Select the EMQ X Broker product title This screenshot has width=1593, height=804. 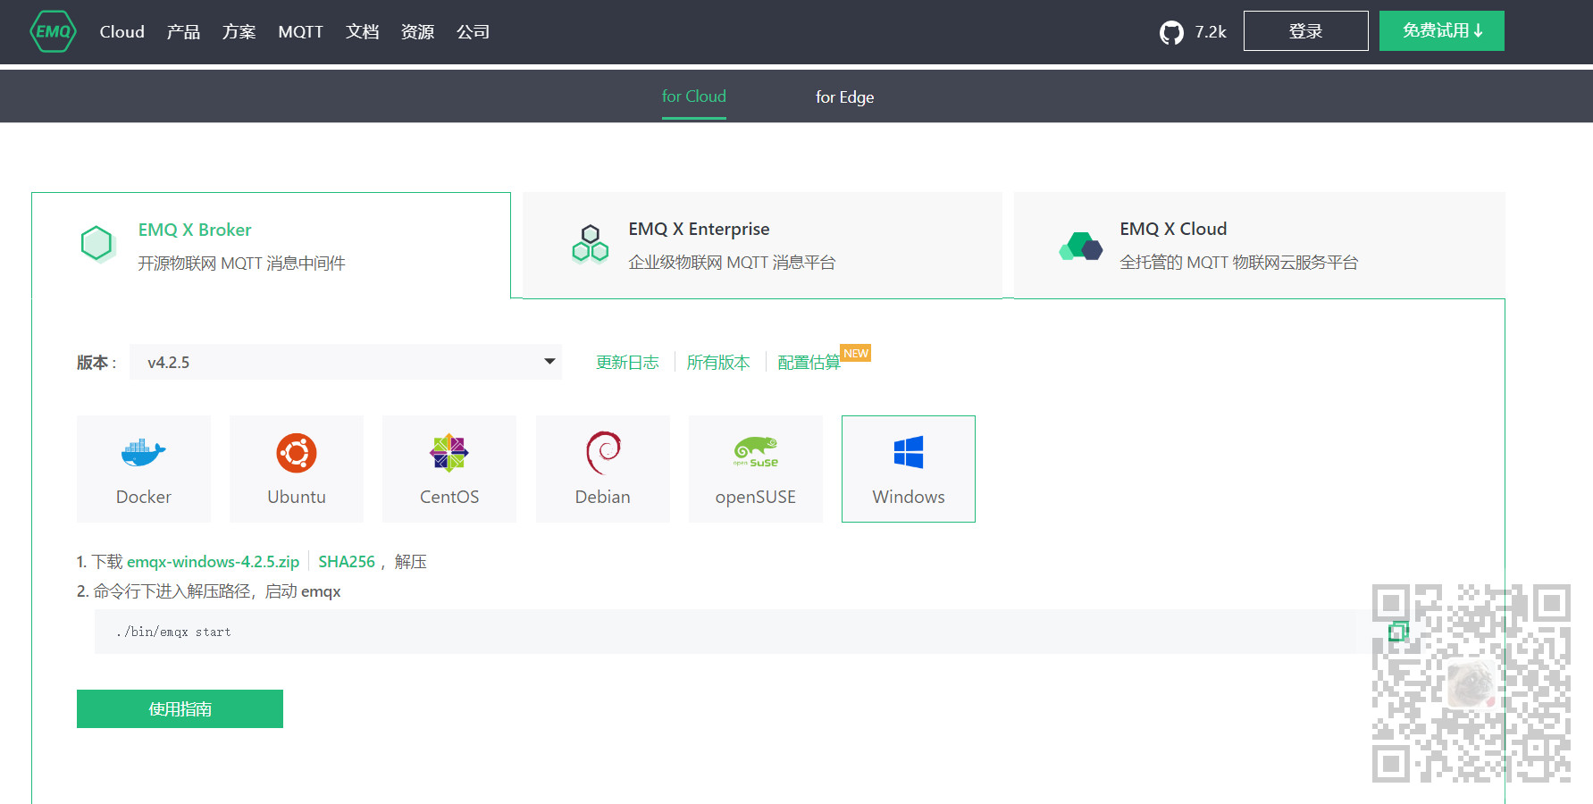195,230
